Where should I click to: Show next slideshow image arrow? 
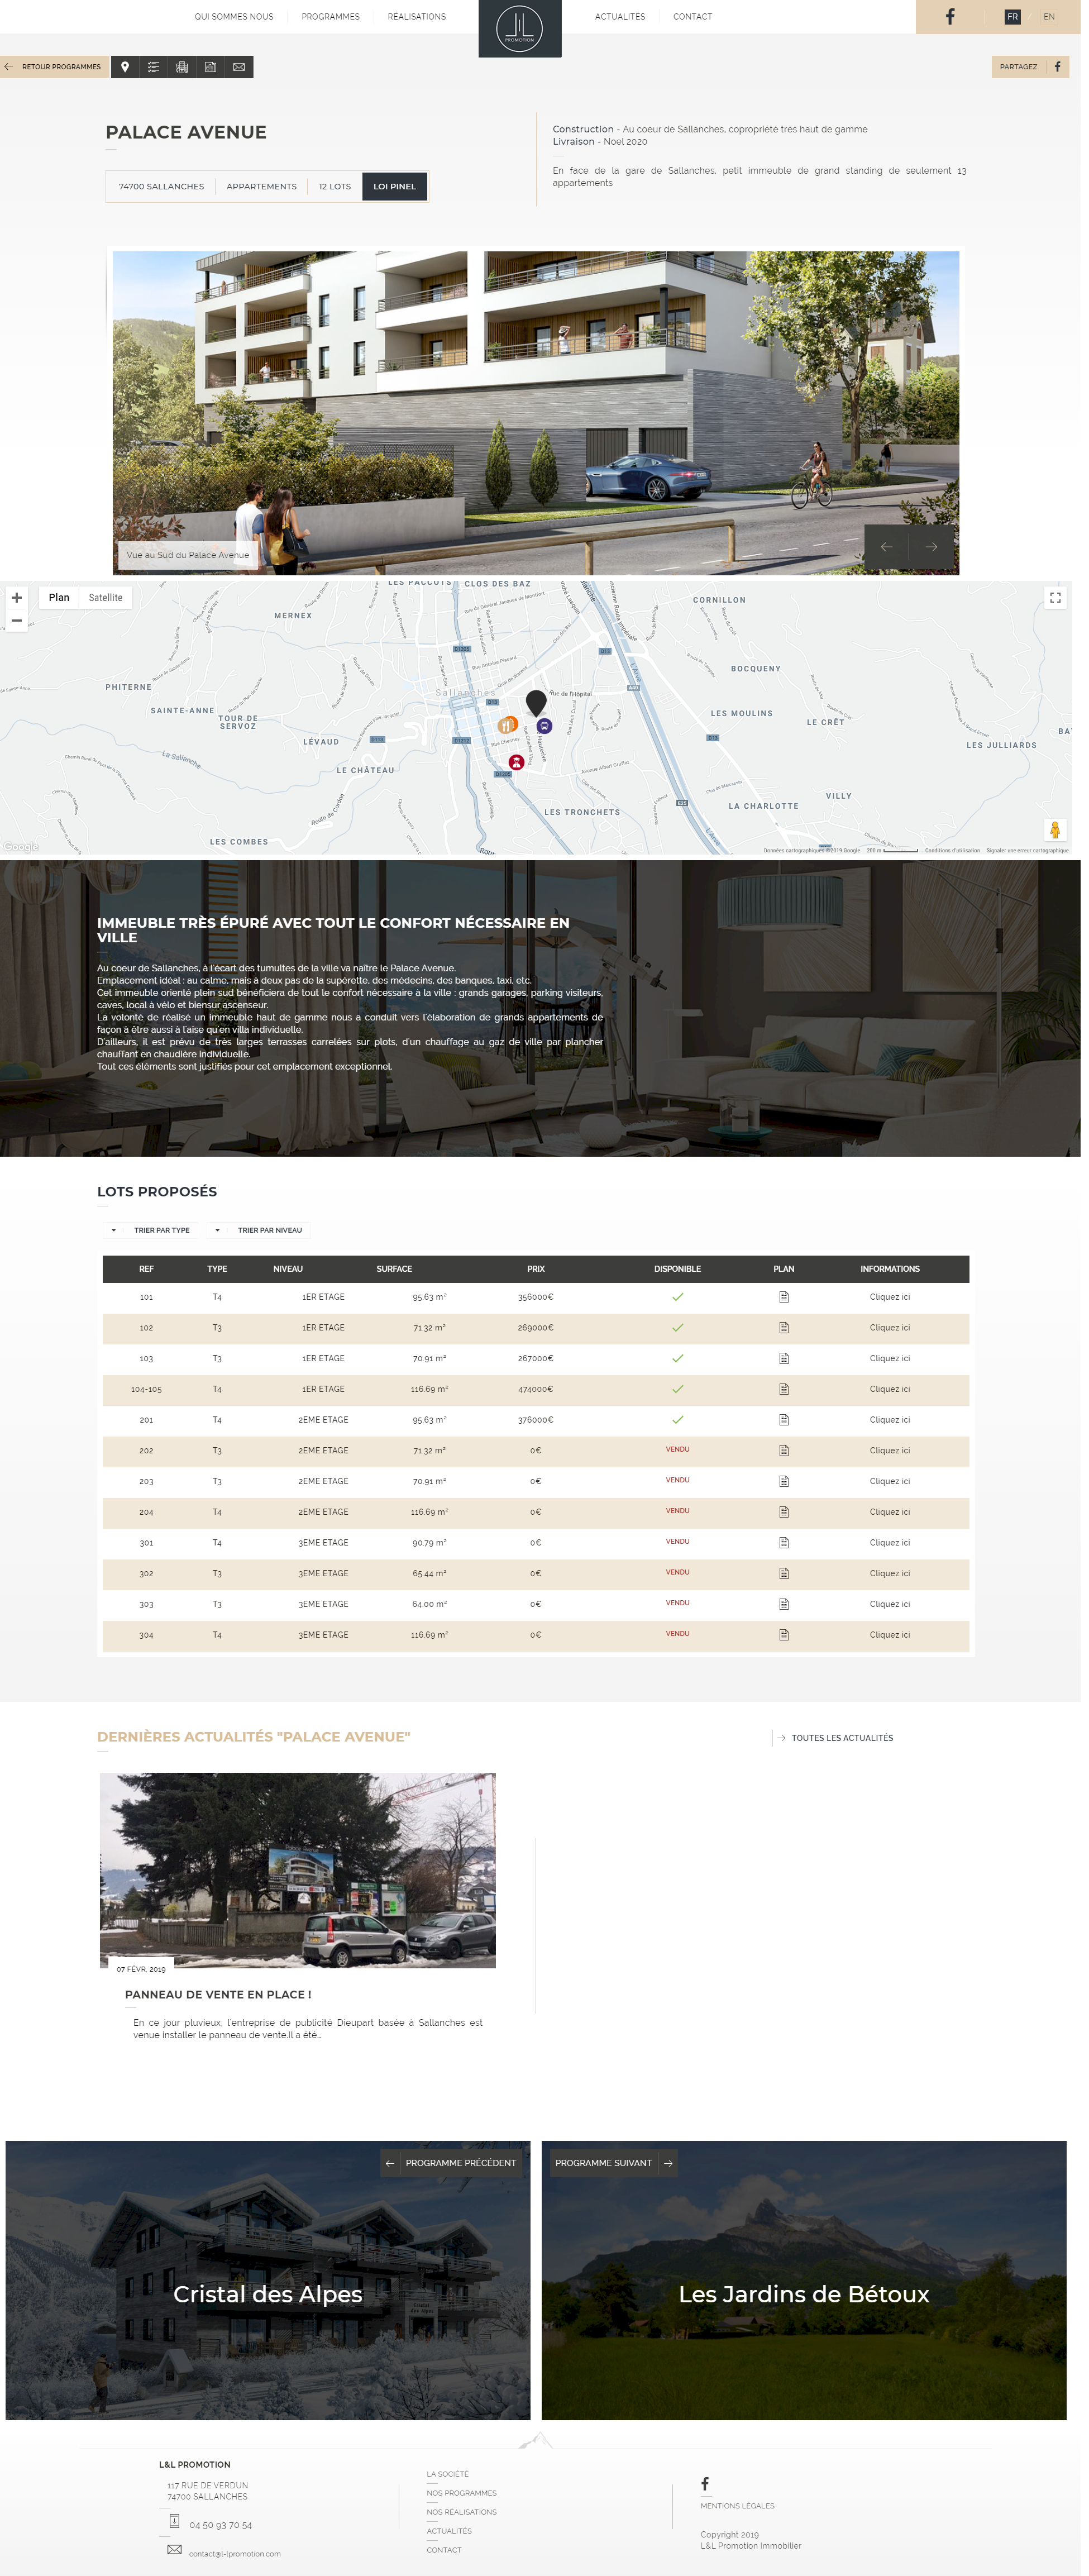931,546
